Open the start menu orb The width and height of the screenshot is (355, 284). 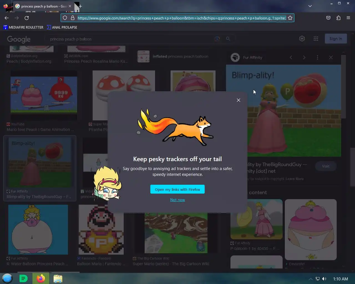pos(7,278)
